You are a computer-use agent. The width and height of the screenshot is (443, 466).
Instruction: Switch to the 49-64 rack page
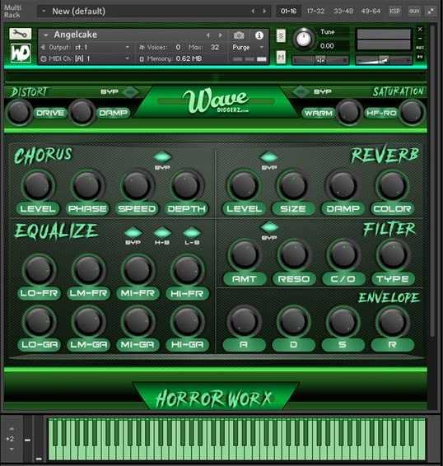pyautogui.click(x=371, y=12)
